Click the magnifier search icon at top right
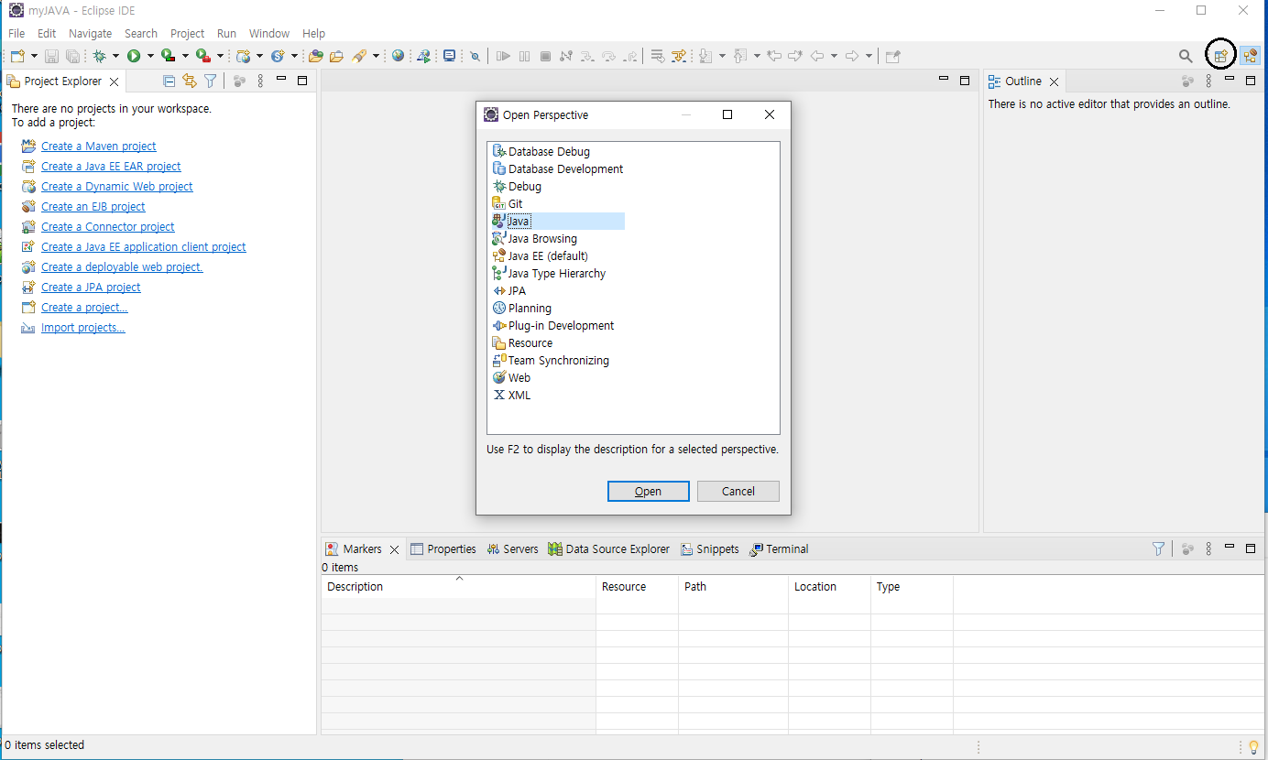This screenshot has width=1268, height=760. tap(1186, 56)
